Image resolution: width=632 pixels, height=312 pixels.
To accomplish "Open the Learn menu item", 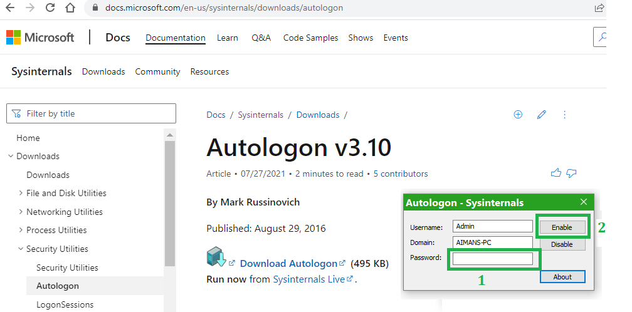I will point(227,38).
